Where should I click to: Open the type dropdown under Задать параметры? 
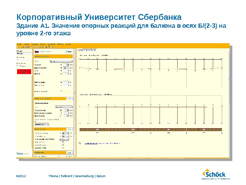point(64,107)
